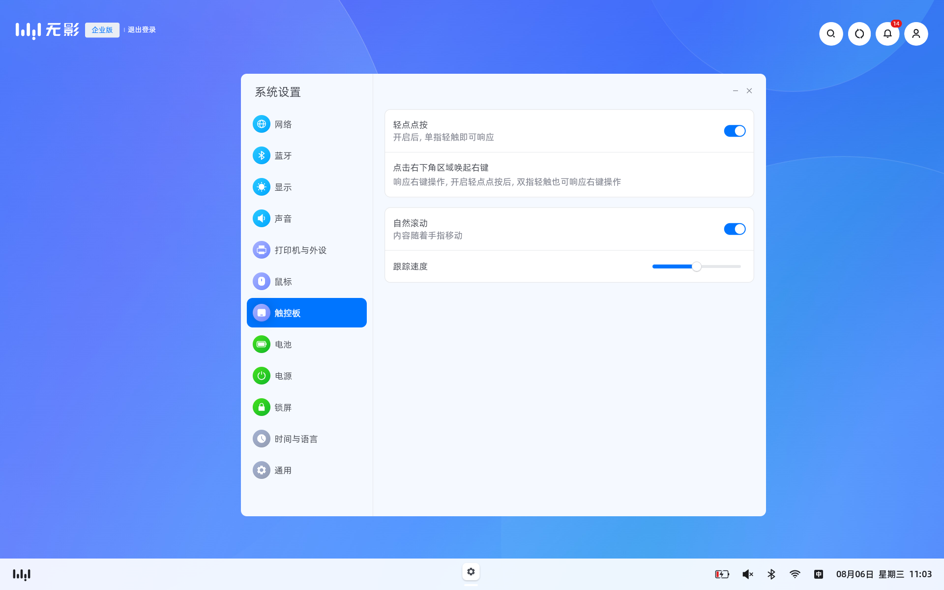Click 退出登录 to log out
Image resolution: width=944 pixels, height=590 pixels.
142,30
